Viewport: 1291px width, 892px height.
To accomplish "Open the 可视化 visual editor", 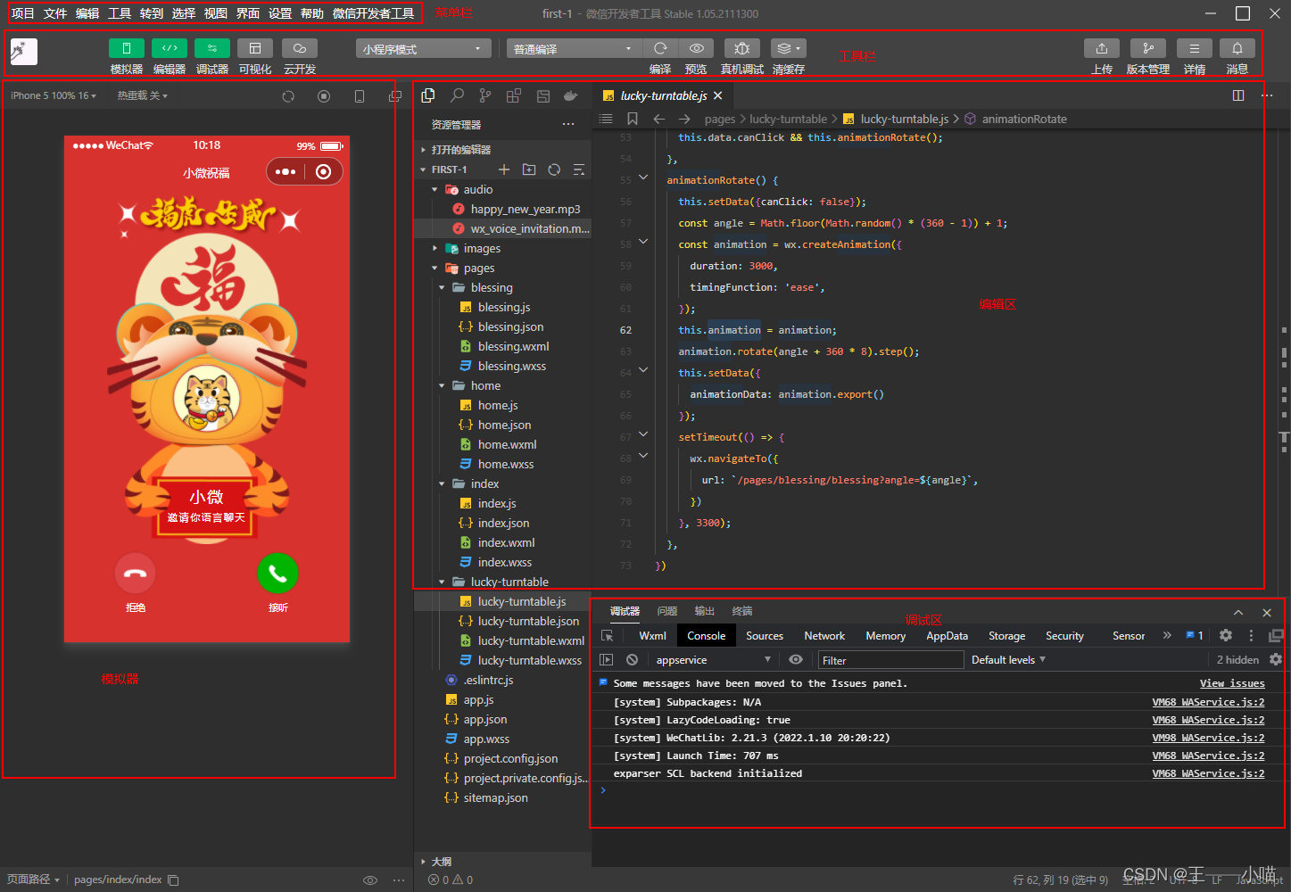I will 255,48.
